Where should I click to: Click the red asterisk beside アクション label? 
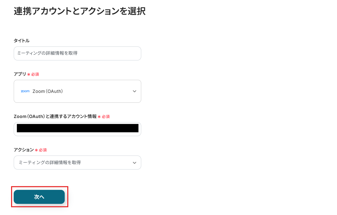(x=36, y=150)
